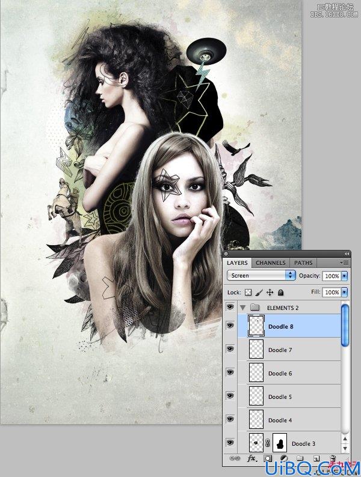Image resolution: width=361 pixels, height=477 pixels.
Task: Toggle visibility of ELEMENTS 2 group
Action: [230, 307]
